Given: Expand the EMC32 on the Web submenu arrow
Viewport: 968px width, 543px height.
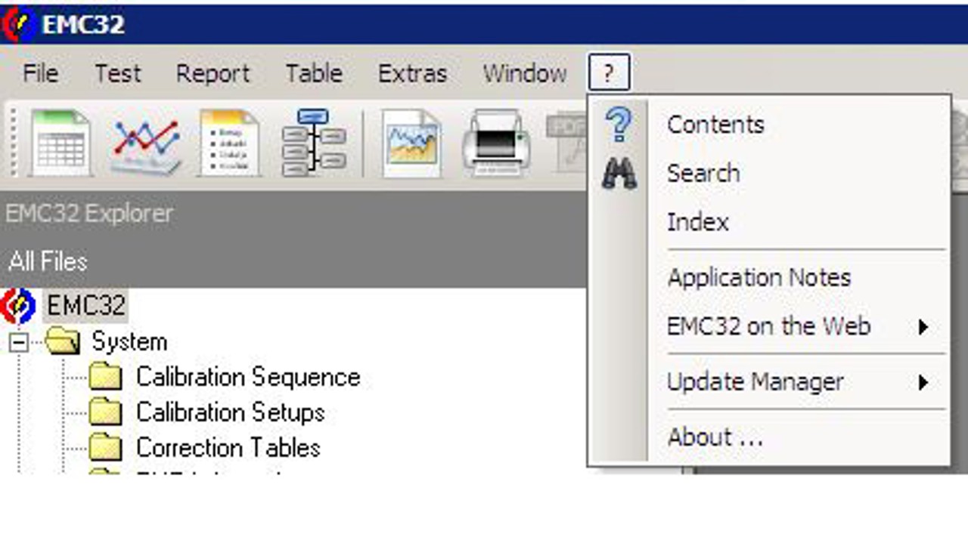Looking at the screenshot, I should (x=923, y=327).
